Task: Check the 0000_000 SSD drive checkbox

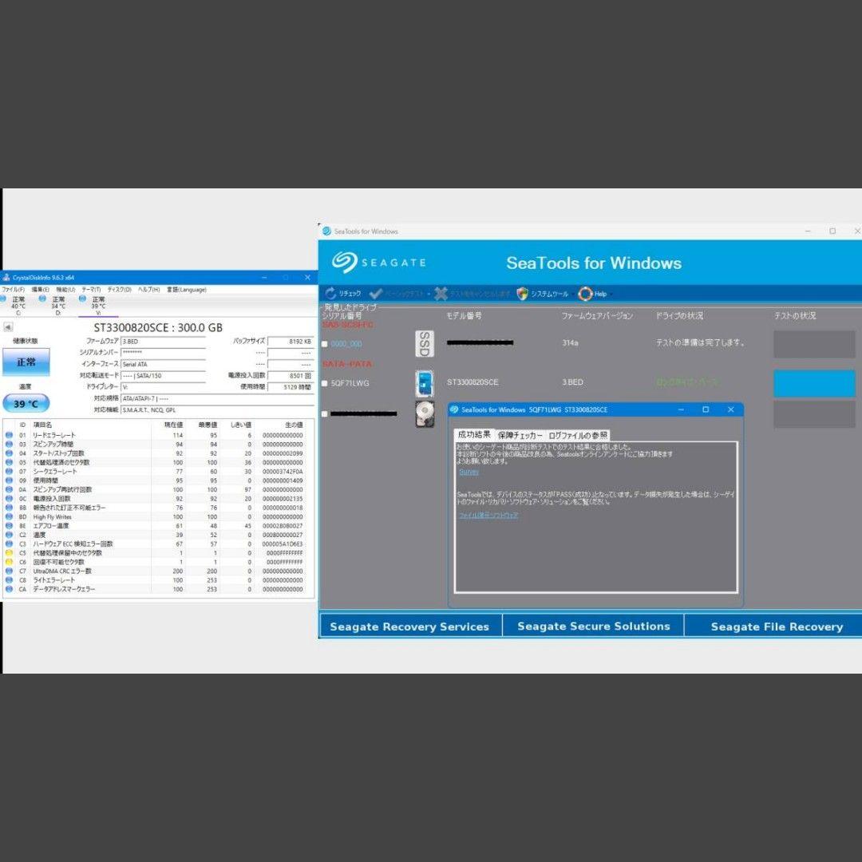Action: tap(324, 344)
